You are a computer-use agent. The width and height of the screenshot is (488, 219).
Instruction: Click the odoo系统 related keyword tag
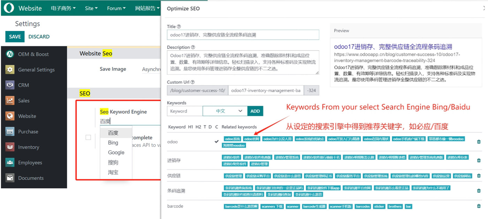(x=232, y=139)
